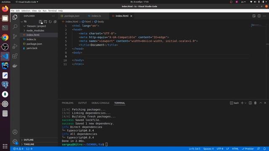Open the Run and Debug view
The height and width of the screenshot is (151, 269).
coord(15,46)
